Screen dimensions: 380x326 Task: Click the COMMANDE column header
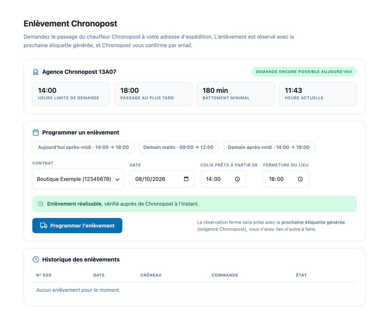[225, 275]
